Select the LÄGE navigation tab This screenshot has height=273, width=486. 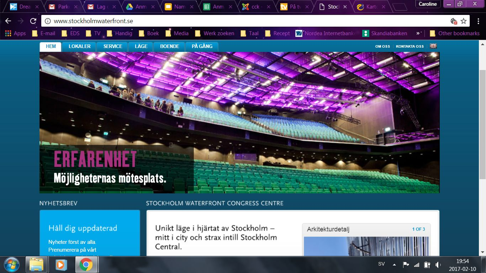141,47
